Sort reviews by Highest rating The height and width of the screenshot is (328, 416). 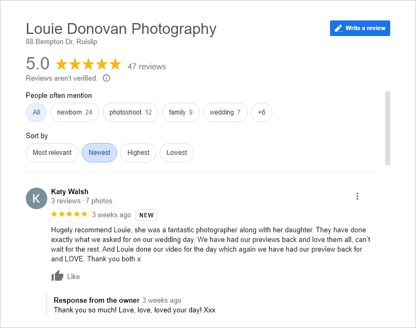pos(138,153)
